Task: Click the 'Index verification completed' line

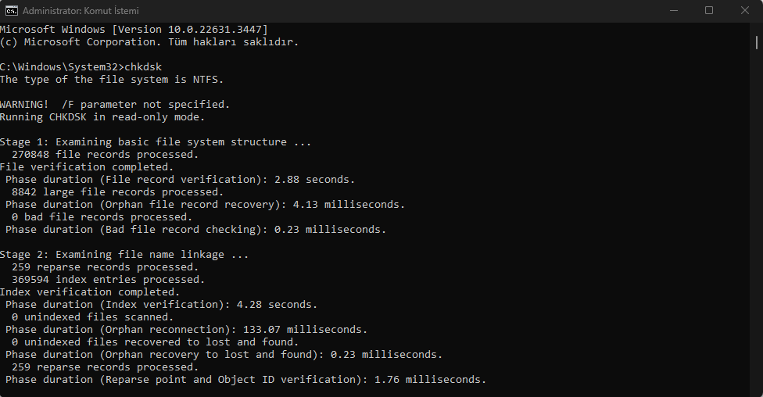Action: (x=90, y=292)
